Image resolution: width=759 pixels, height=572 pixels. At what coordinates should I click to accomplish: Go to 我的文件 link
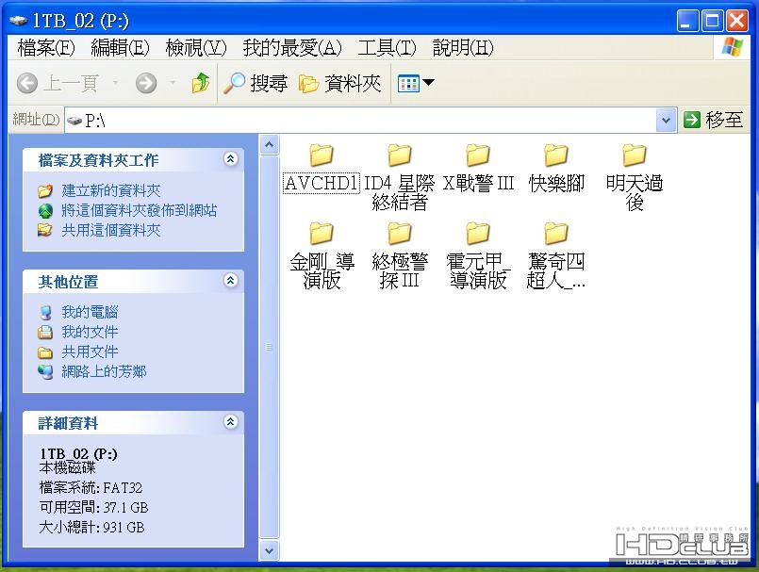90,332
